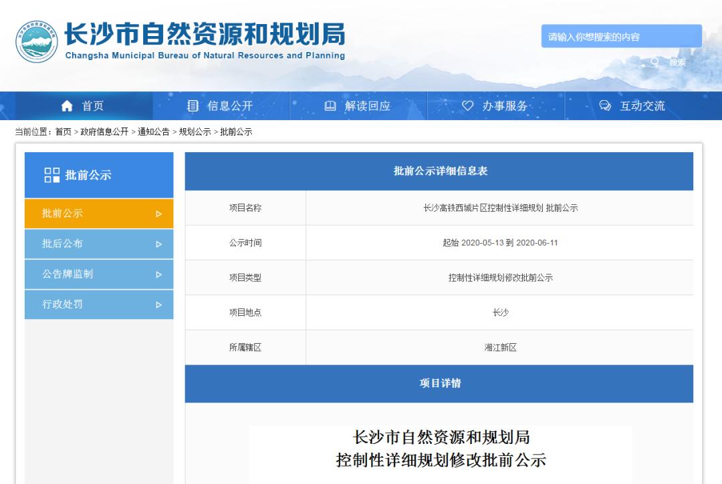The image size is (722, 484).
Task: Click the home icon in navigation bar
Action: [67, 106]
